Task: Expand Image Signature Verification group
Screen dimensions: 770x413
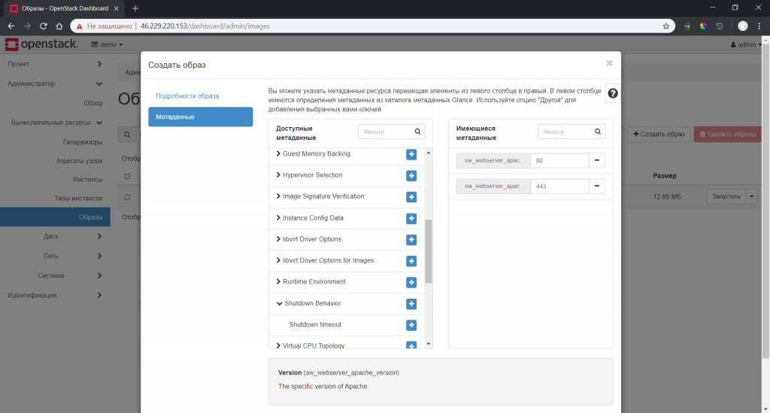Action: [x=278, y=196]
